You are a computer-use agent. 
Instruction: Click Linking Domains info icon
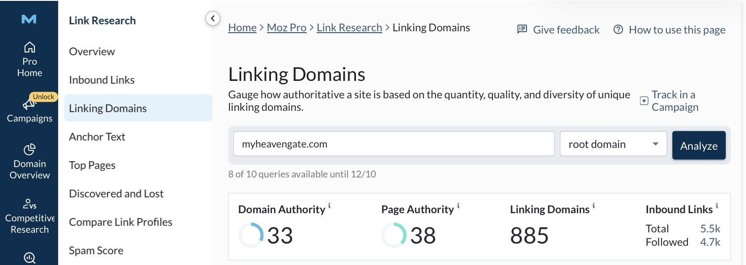coord(593,206)
